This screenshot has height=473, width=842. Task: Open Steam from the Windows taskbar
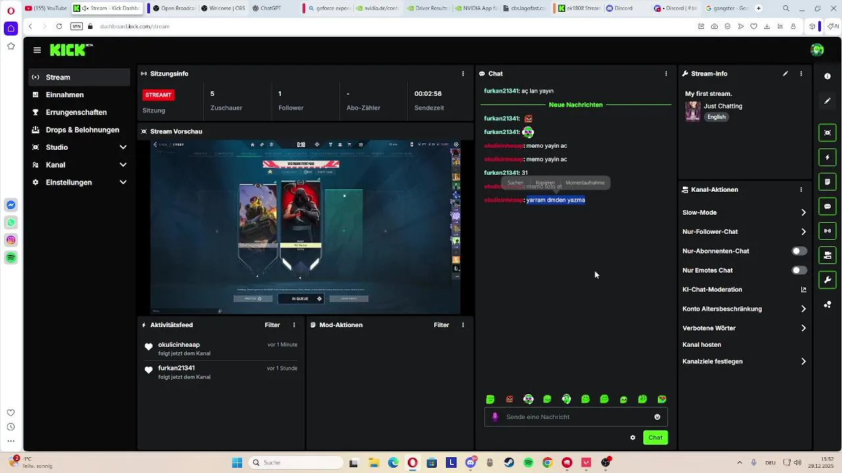tap(509, 462)
